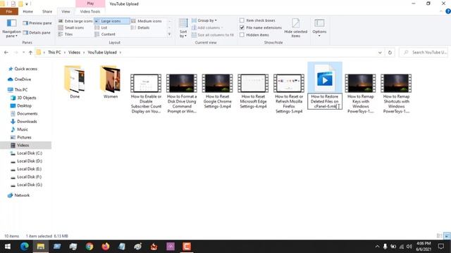This screenshot has height=253, width=451.
Task: Launch Microsoft Edge from the taskbar
Action: point(24,247)
